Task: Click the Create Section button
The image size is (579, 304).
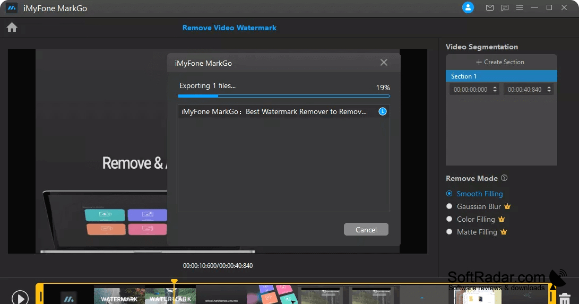Action: point(500,62)
